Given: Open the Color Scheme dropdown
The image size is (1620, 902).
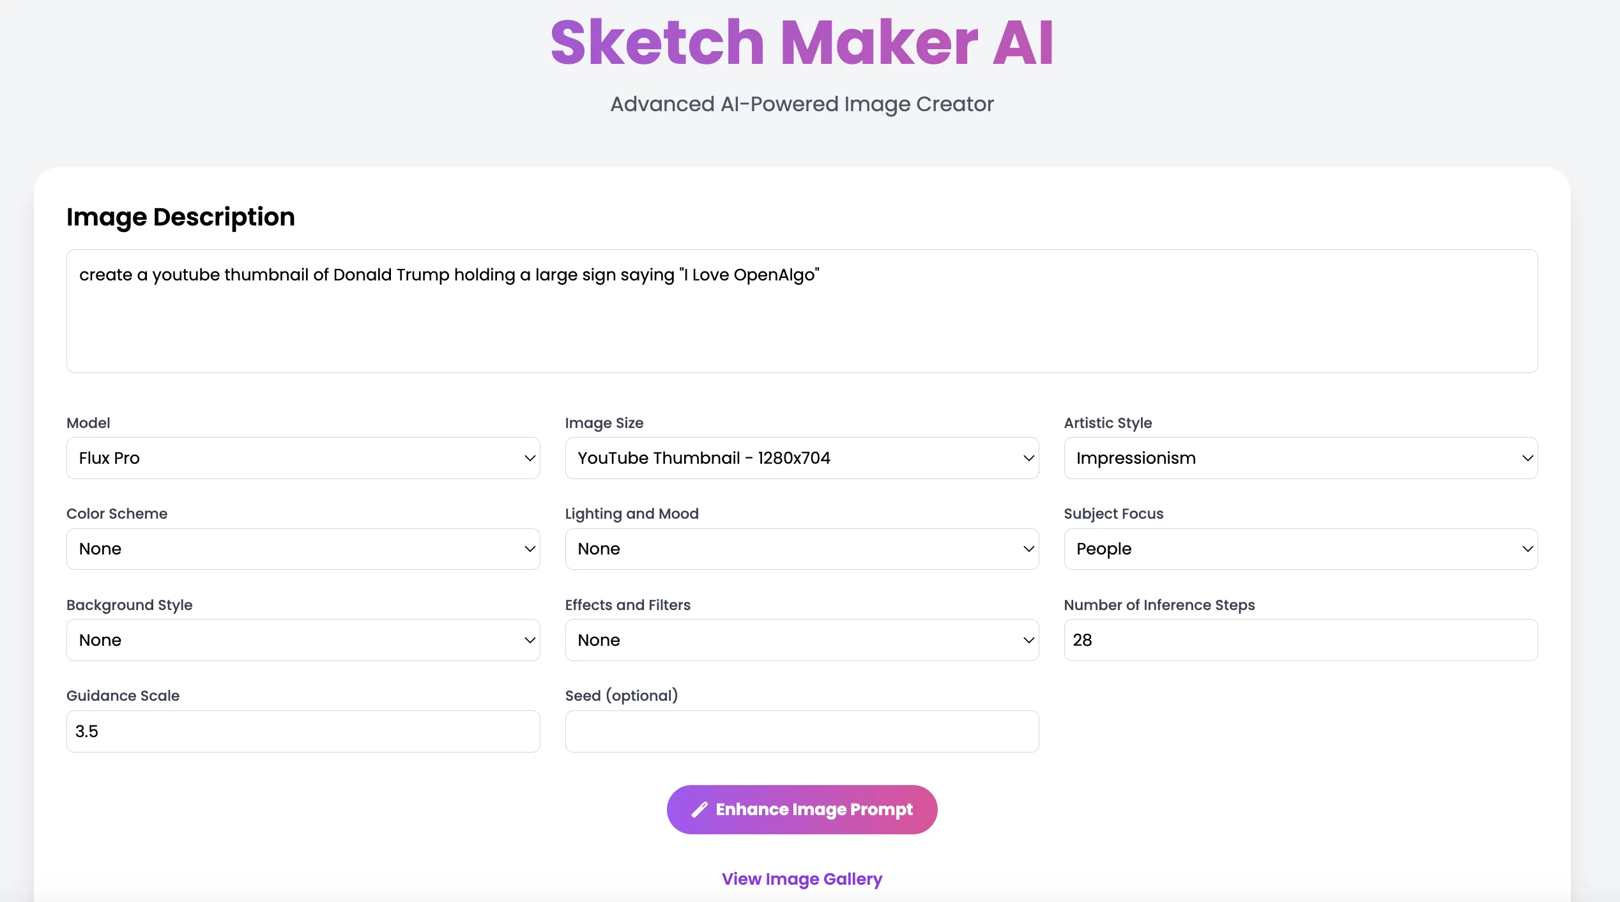Looking at the screenshot, I should 303,549.
